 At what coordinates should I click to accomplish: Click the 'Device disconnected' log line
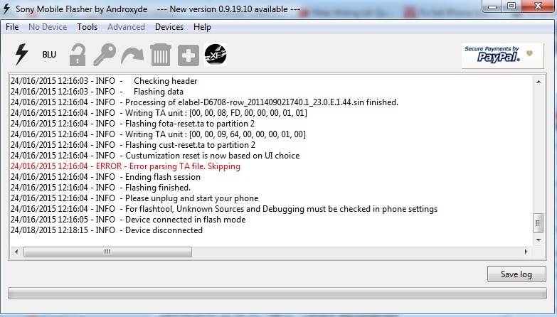(107, 230)
